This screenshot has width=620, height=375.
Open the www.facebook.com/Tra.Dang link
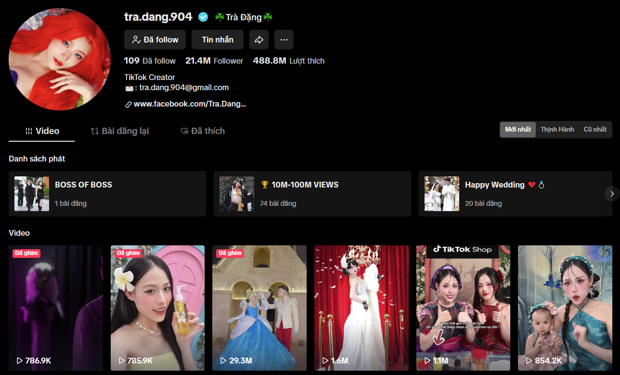(190, 104)
